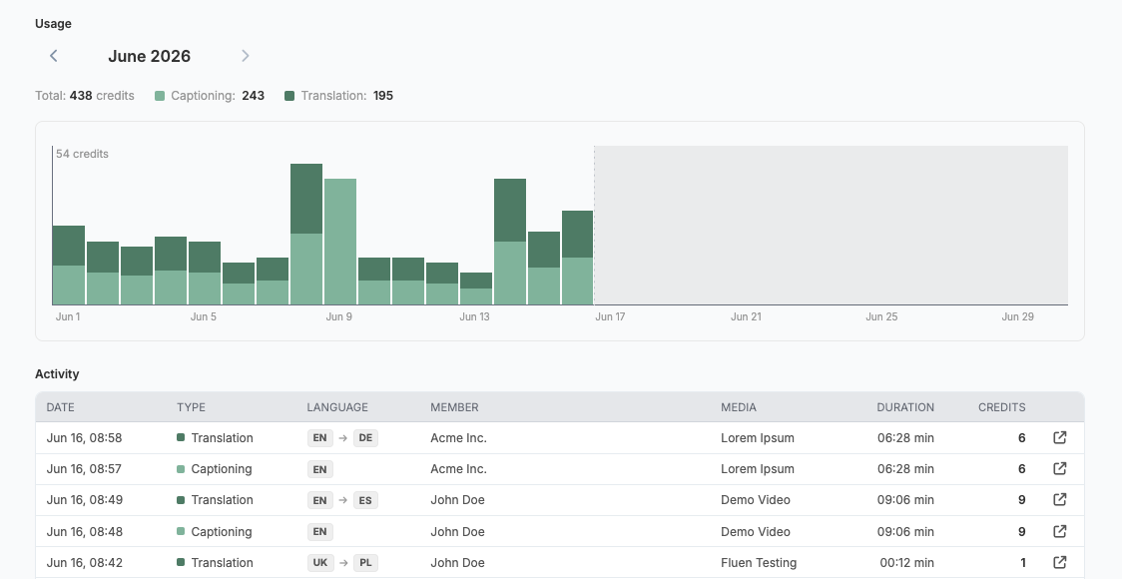
Task: Click the 'Usage' section heading
Action: 53,24
